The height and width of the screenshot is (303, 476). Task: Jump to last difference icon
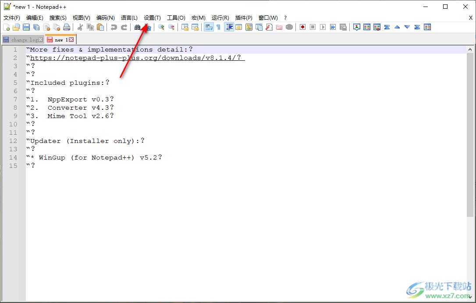click(417, 27)
